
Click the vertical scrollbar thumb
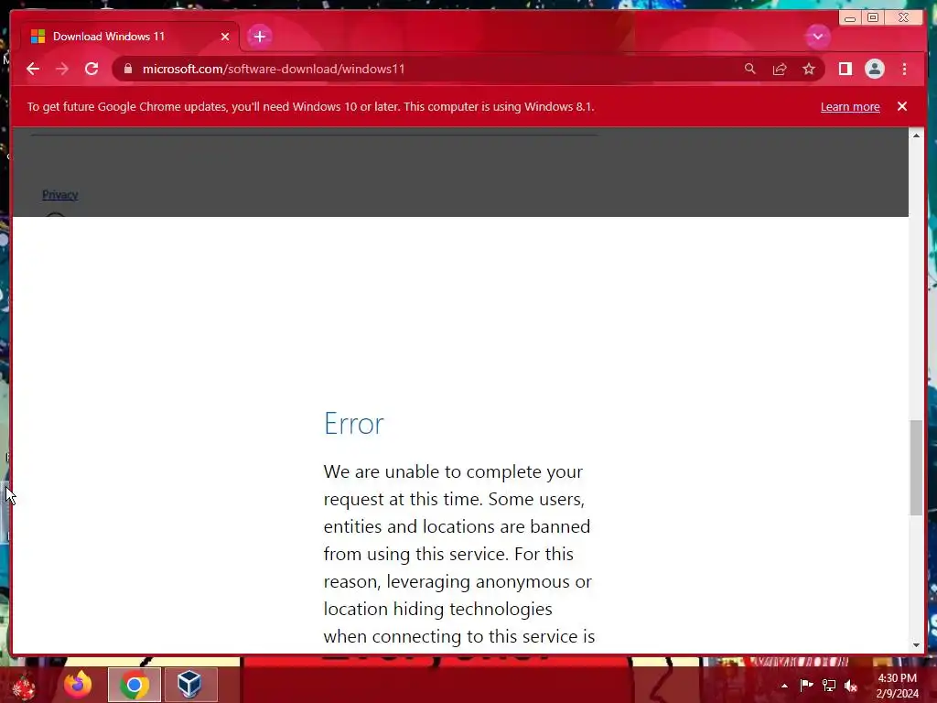(x=916, y=467)
